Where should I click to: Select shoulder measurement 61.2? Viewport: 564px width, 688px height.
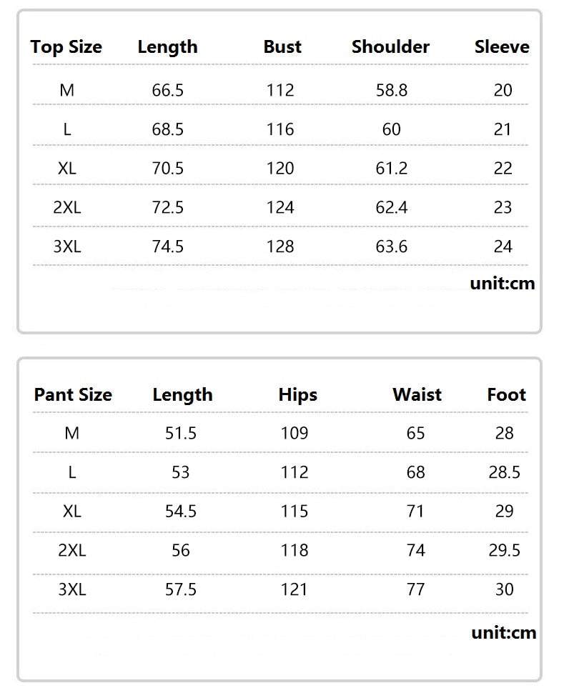[x=391, y=169]
